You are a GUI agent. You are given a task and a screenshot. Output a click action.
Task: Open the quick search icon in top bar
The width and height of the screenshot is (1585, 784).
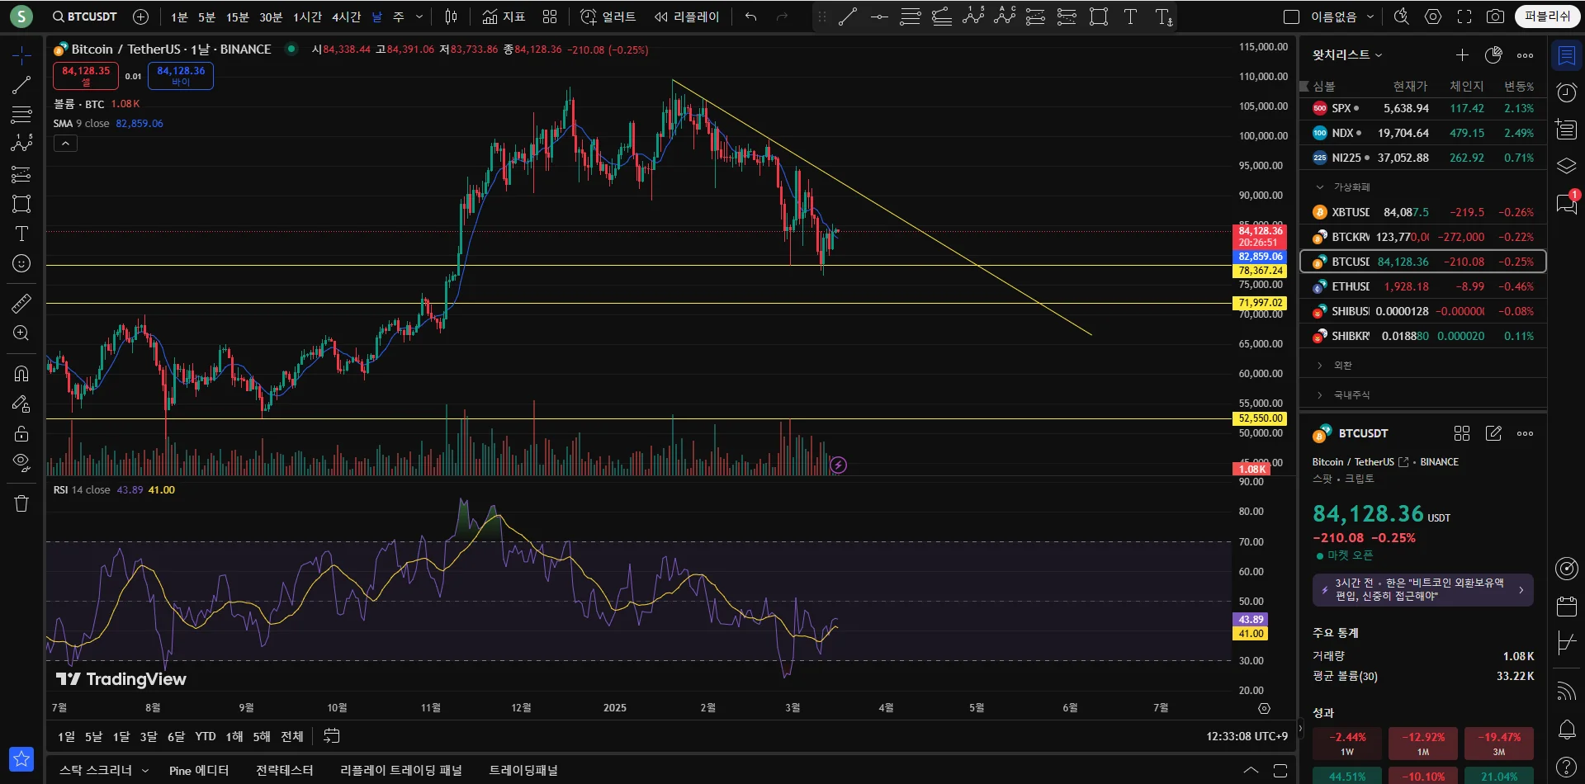click(1401, 17)
